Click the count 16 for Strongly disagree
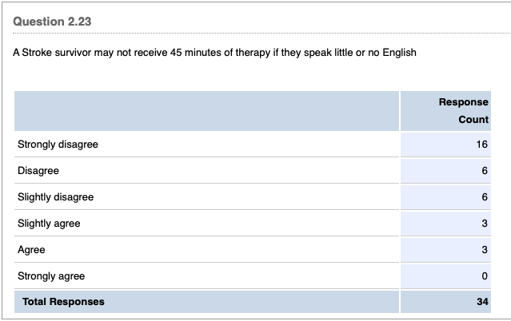Viewport: 511px width, 321px height. click(x=481, y=145)
